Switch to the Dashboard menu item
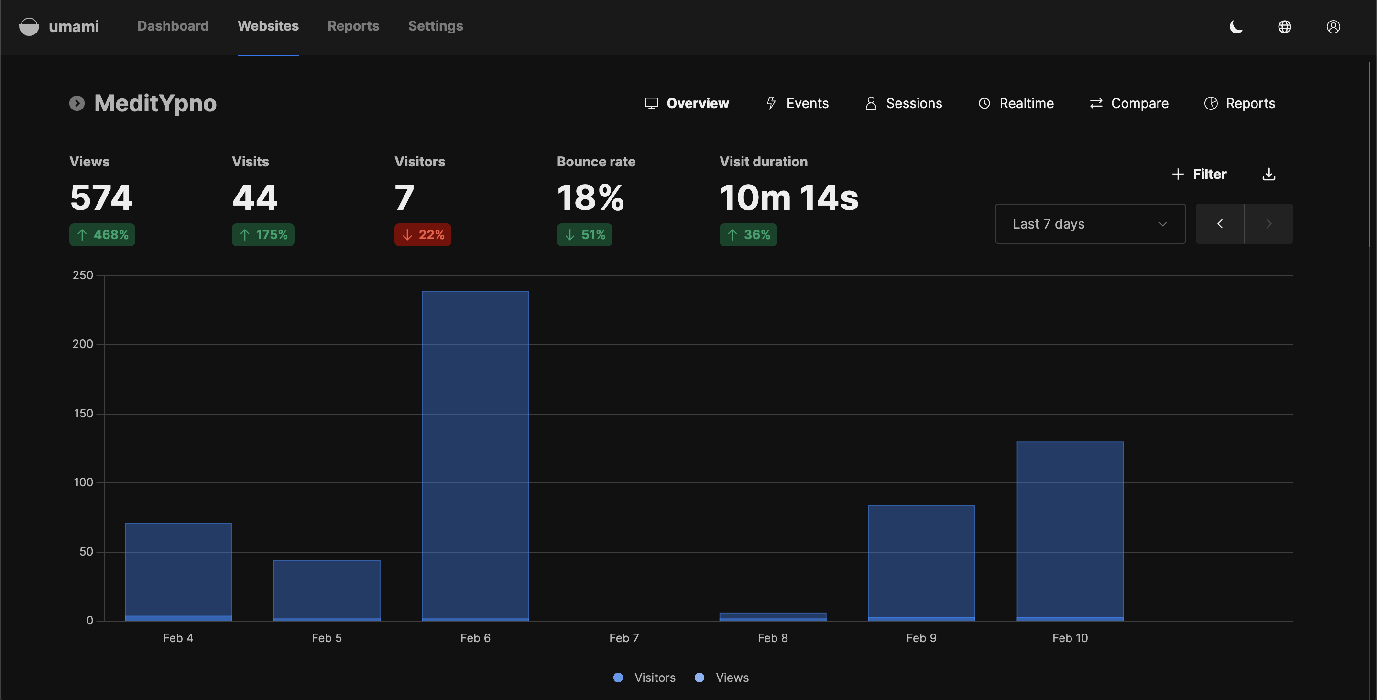The image size is (1377, 700). pyautogui.click(x=173, y=26)
